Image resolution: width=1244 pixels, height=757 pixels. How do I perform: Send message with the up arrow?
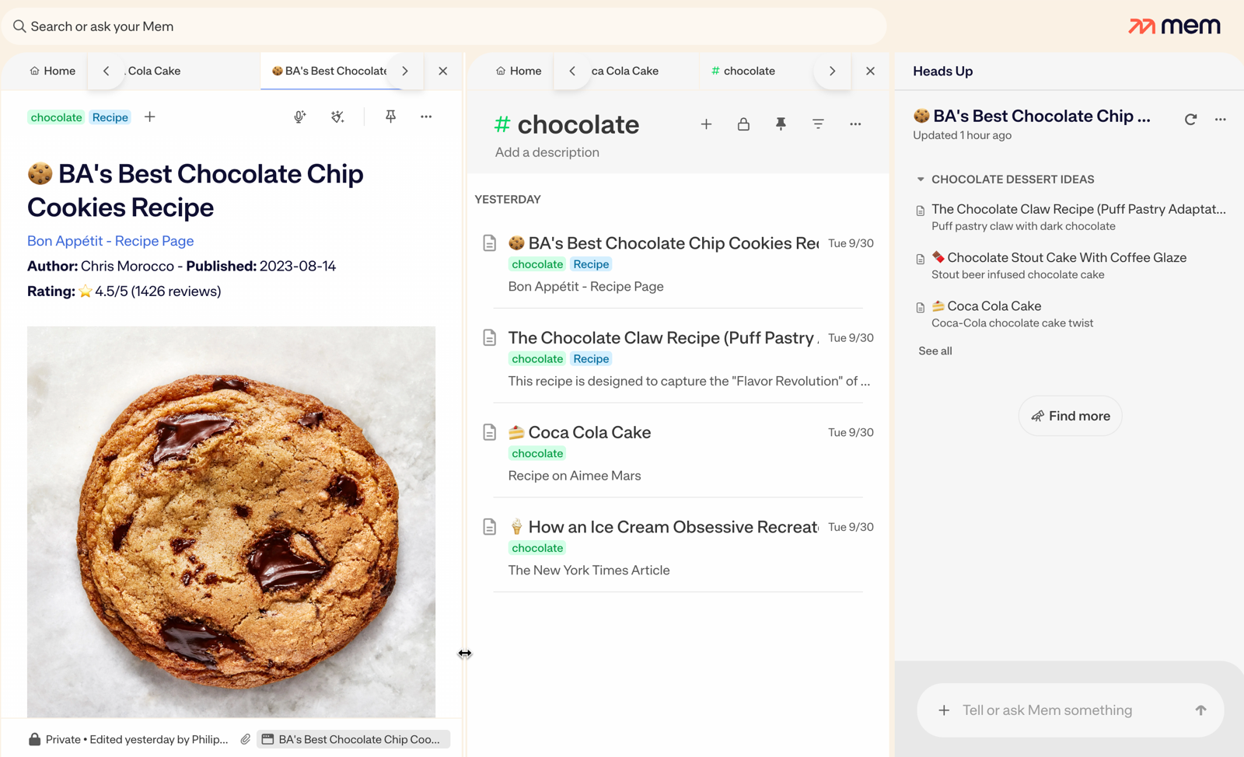1200,710
